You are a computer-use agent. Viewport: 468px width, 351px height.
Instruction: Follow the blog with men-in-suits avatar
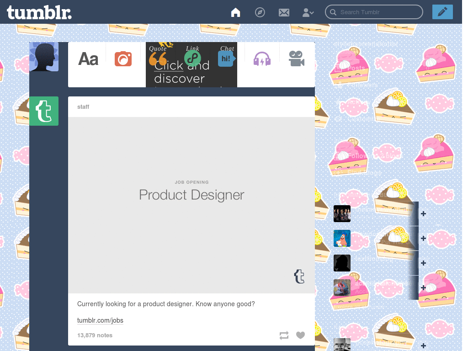click(423, 214)
